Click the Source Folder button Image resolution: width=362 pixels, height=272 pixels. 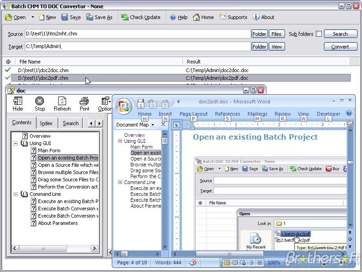click(259, 34)
